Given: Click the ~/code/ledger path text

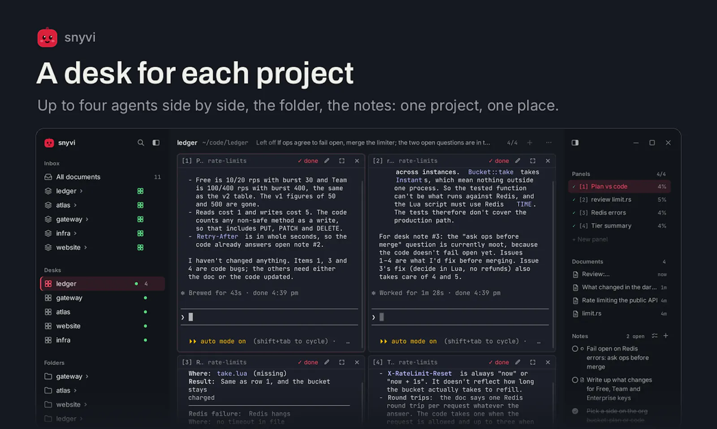Looking at the screenshot, I should pyautogui.click(x=225, y=143).
